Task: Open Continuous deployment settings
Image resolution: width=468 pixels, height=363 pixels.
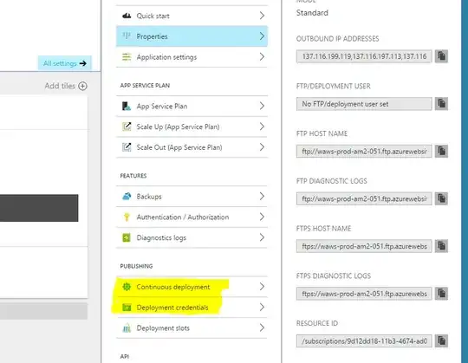Action: [192, 287]
